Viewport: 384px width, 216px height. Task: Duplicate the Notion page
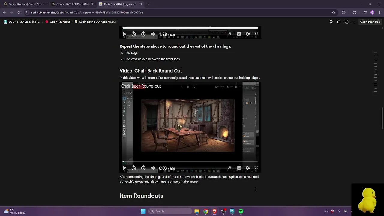346,22
